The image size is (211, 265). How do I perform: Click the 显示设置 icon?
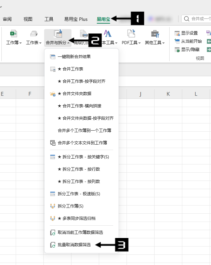pyautogui.click(x=177, y=33)
